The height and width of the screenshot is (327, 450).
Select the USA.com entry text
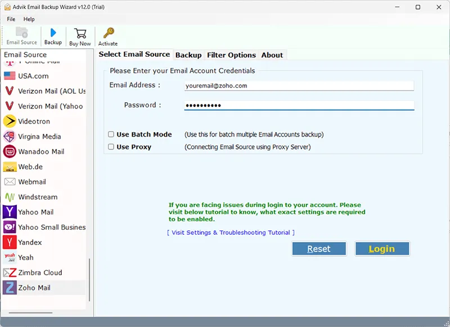(x=33, y=76)
